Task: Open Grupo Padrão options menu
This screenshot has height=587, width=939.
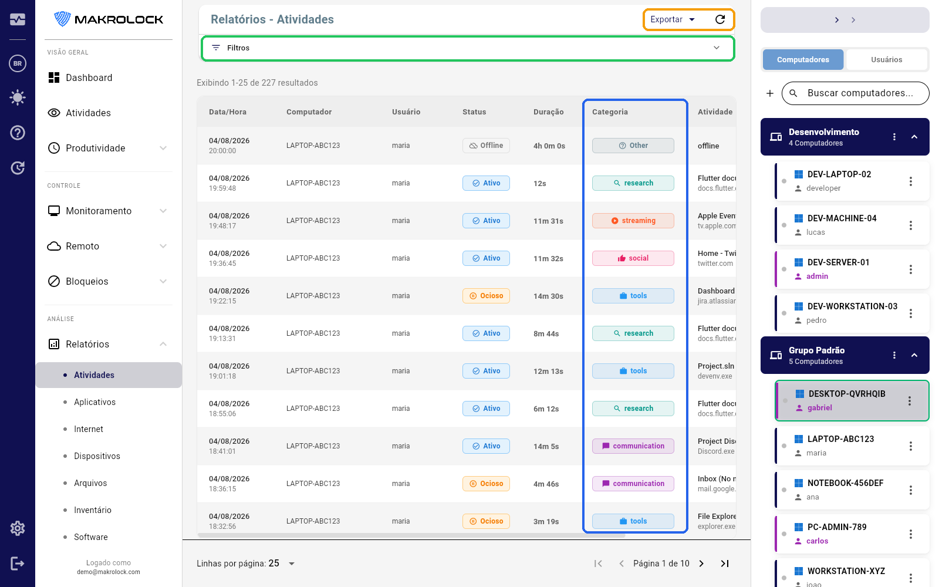Action: pos(894,355)
